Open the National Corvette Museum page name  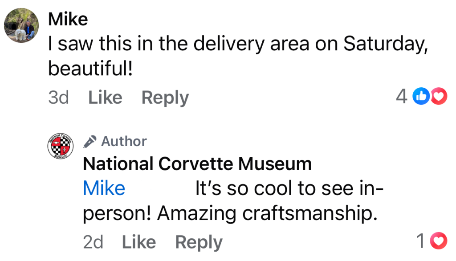pyautogui.click(x=197, y=164)
